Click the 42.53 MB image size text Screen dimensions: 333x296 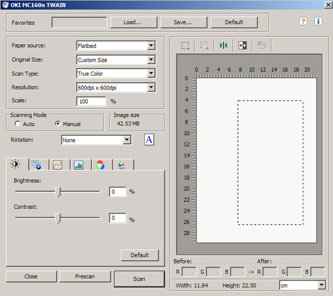click(128, 123)
